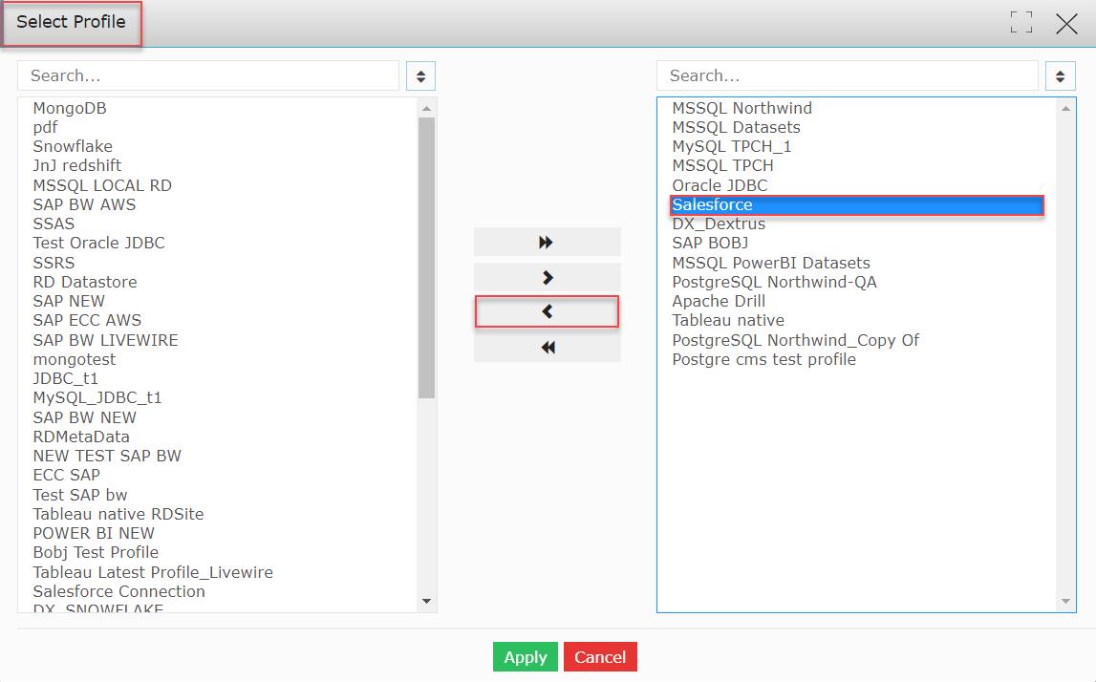
Task: Click the move all left double-arrow button
Action: [547, 348]
